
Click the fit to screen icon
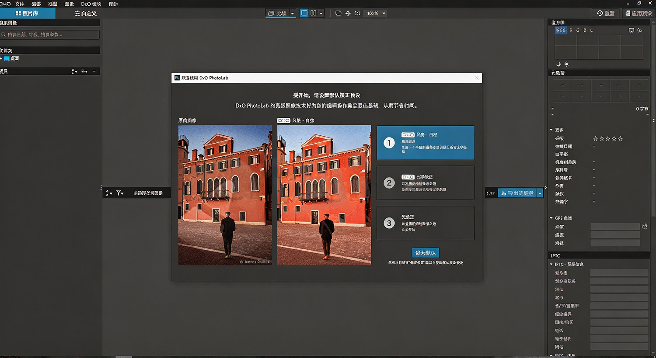click(x=338, y=13)
